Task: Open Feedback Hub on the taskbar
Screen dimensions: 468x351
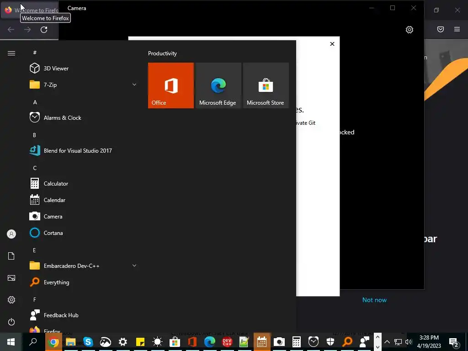Action: click(x=364, y=341)
